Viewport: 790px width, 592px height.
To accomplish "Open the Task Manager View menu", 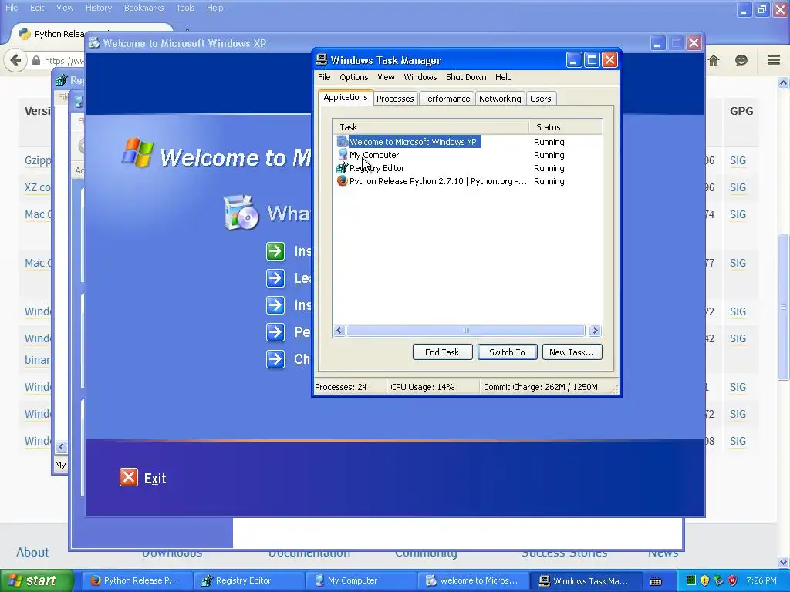I will 386,77.
